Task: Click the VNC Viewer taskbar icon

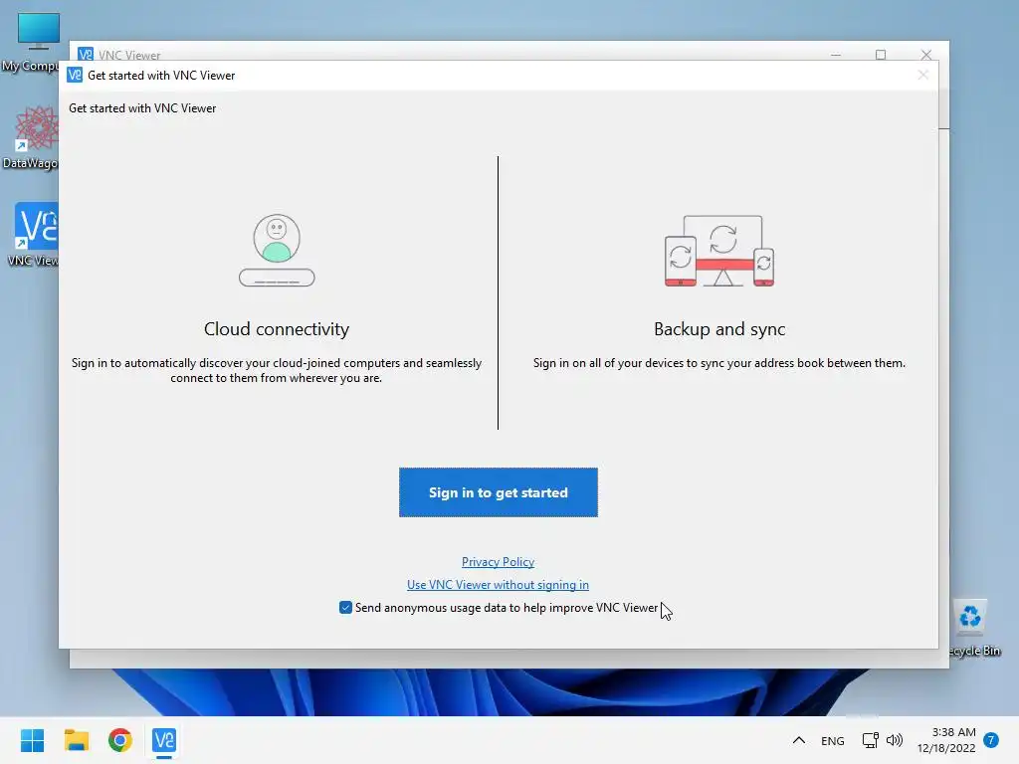Action: coord(164,740)
